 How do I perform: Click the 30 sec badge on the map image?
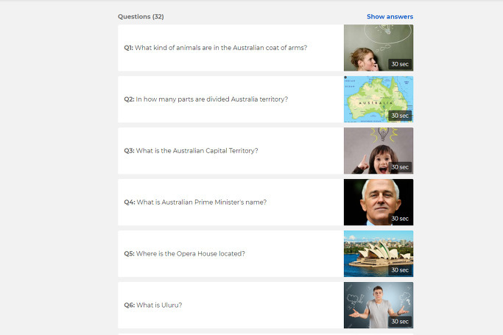point(400,116)
